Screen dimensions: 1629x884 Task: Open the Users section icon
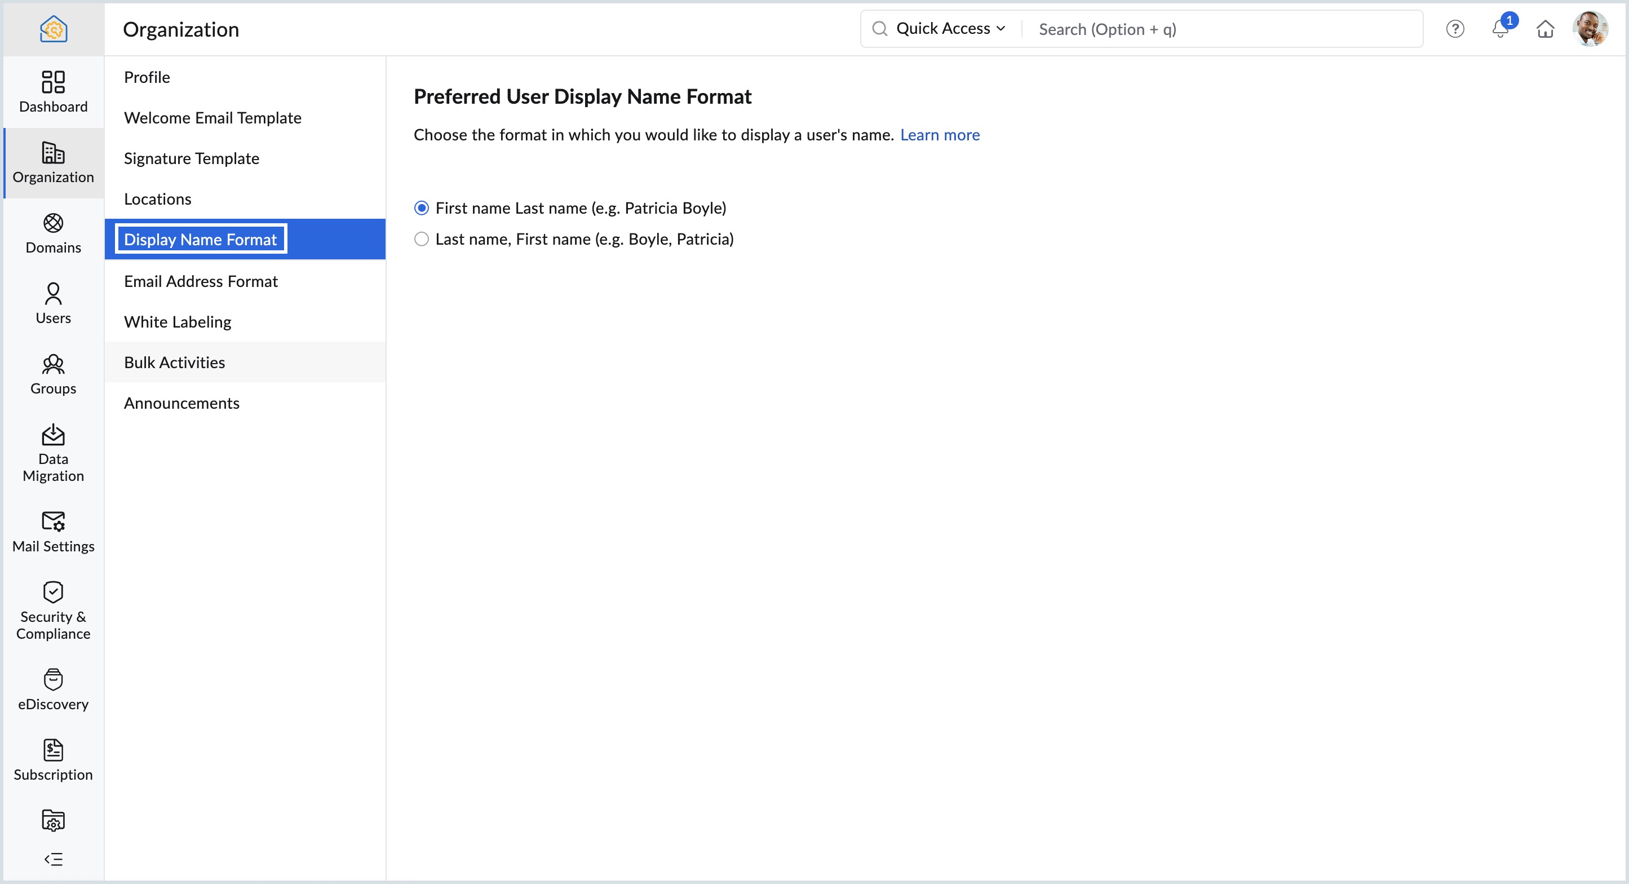(x=53, y=294)
